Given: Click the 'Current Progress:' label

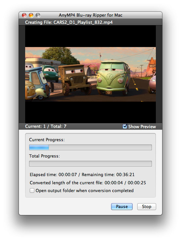Looking at the screenshot, I should [47, 140].
